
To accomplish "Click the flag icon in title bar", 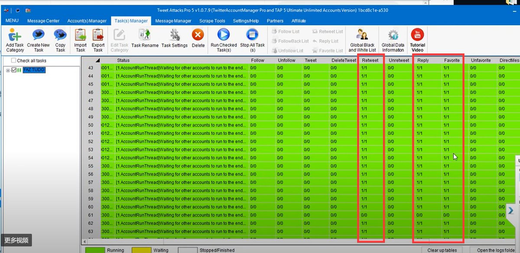I will (28, 10).
